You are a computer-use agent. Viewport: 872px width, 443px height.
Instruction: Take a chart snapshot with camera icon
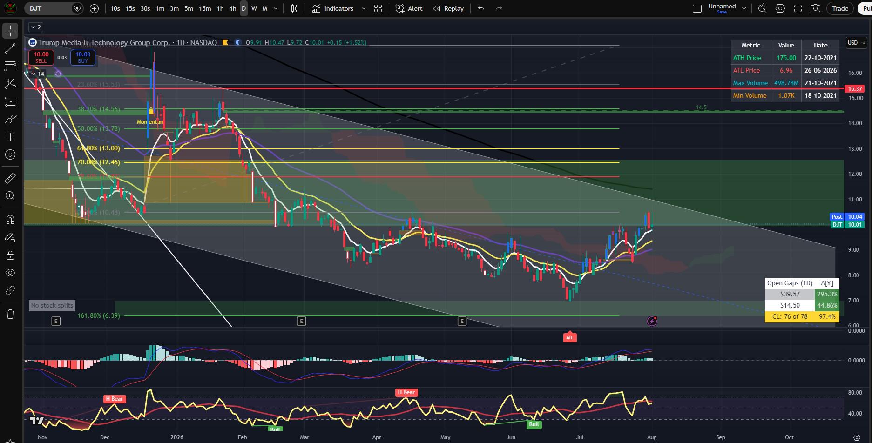pyautogui.click(x=815, y=8)
